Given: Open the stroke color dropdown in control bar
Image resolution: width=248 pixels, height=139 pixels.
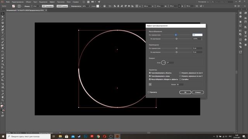Looking at the screenshot, I should click(x=22, y=6).
